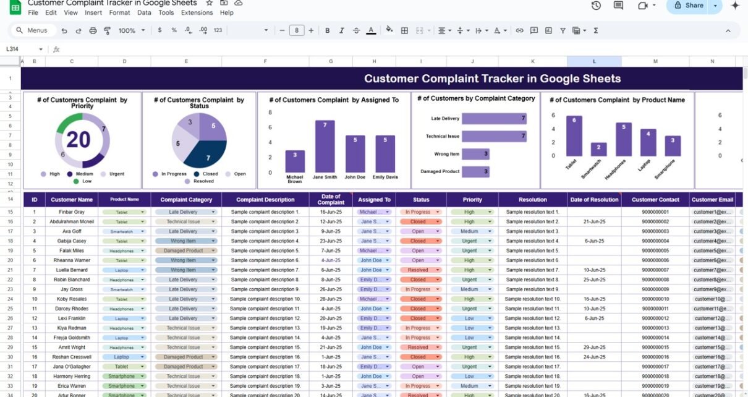Image resolution: width=748 pixels, height=397 pixels.
Task: Toggle bold formatting
Action: 327,30
